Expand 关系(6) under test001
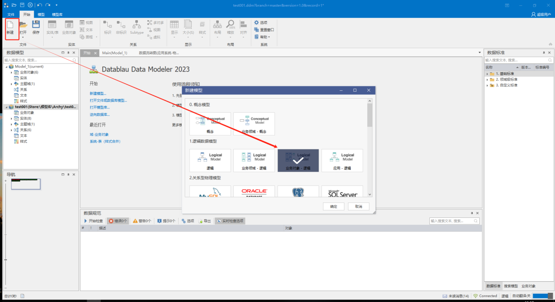 point(11,130)
